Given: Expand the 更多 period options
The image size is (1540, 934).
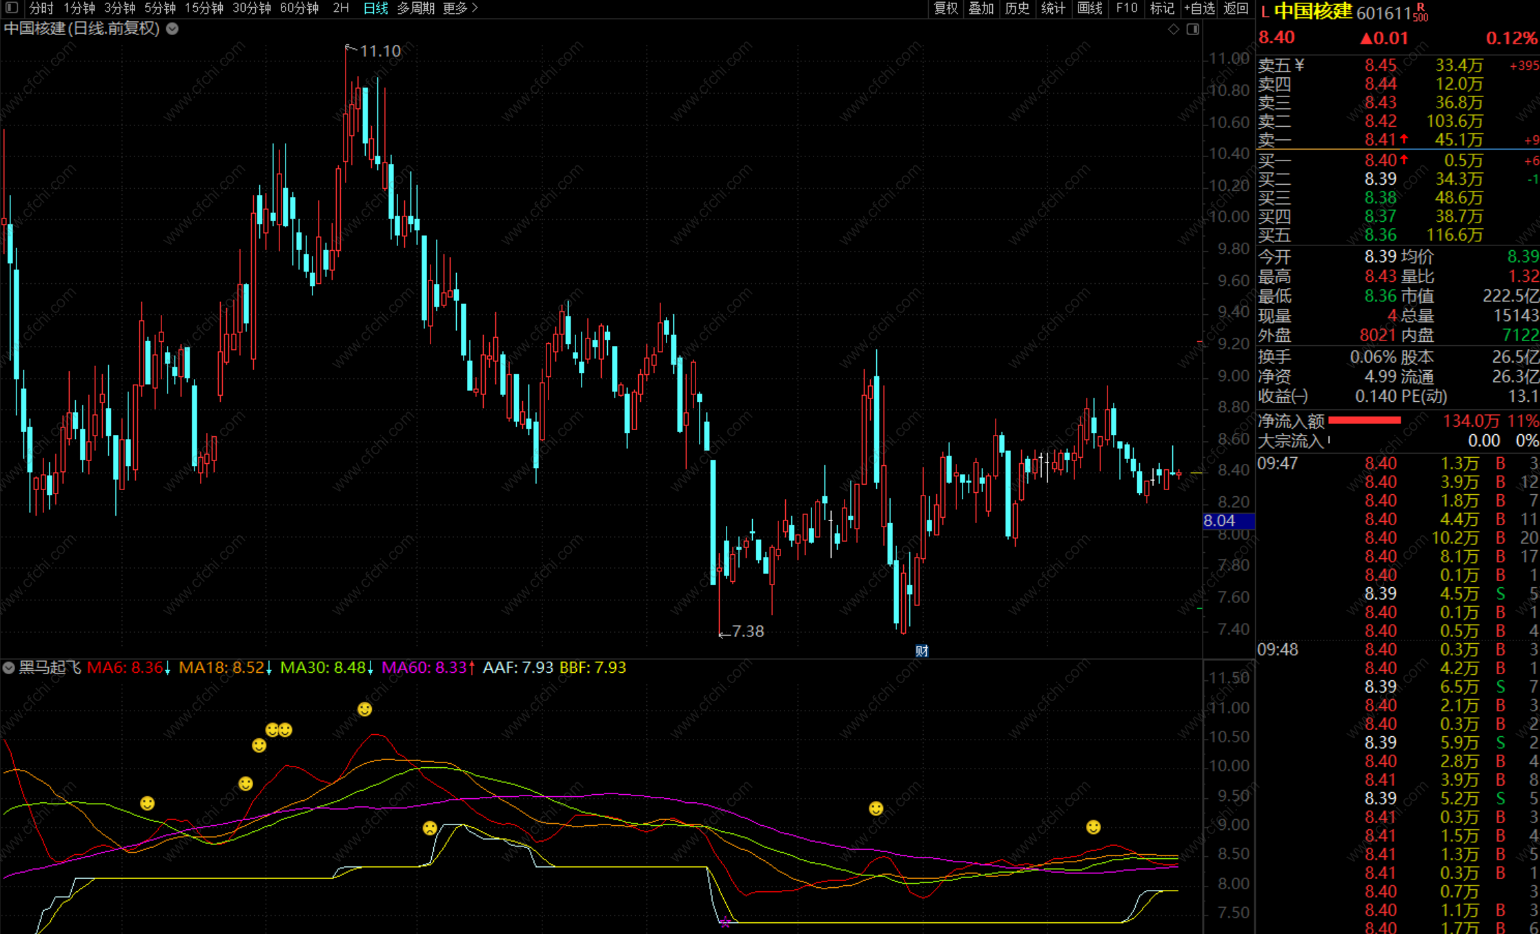Looking at the screenshot, I should tap(460, 8).
